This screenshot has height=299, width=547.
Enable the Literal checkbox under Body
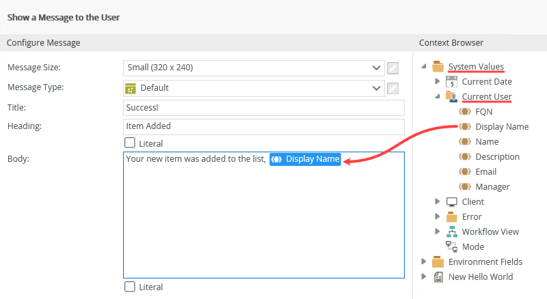(x=130, y=287)
